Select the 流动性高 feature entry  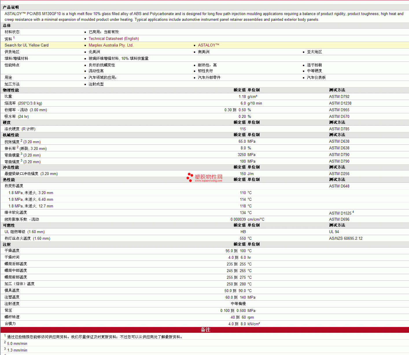96,71
